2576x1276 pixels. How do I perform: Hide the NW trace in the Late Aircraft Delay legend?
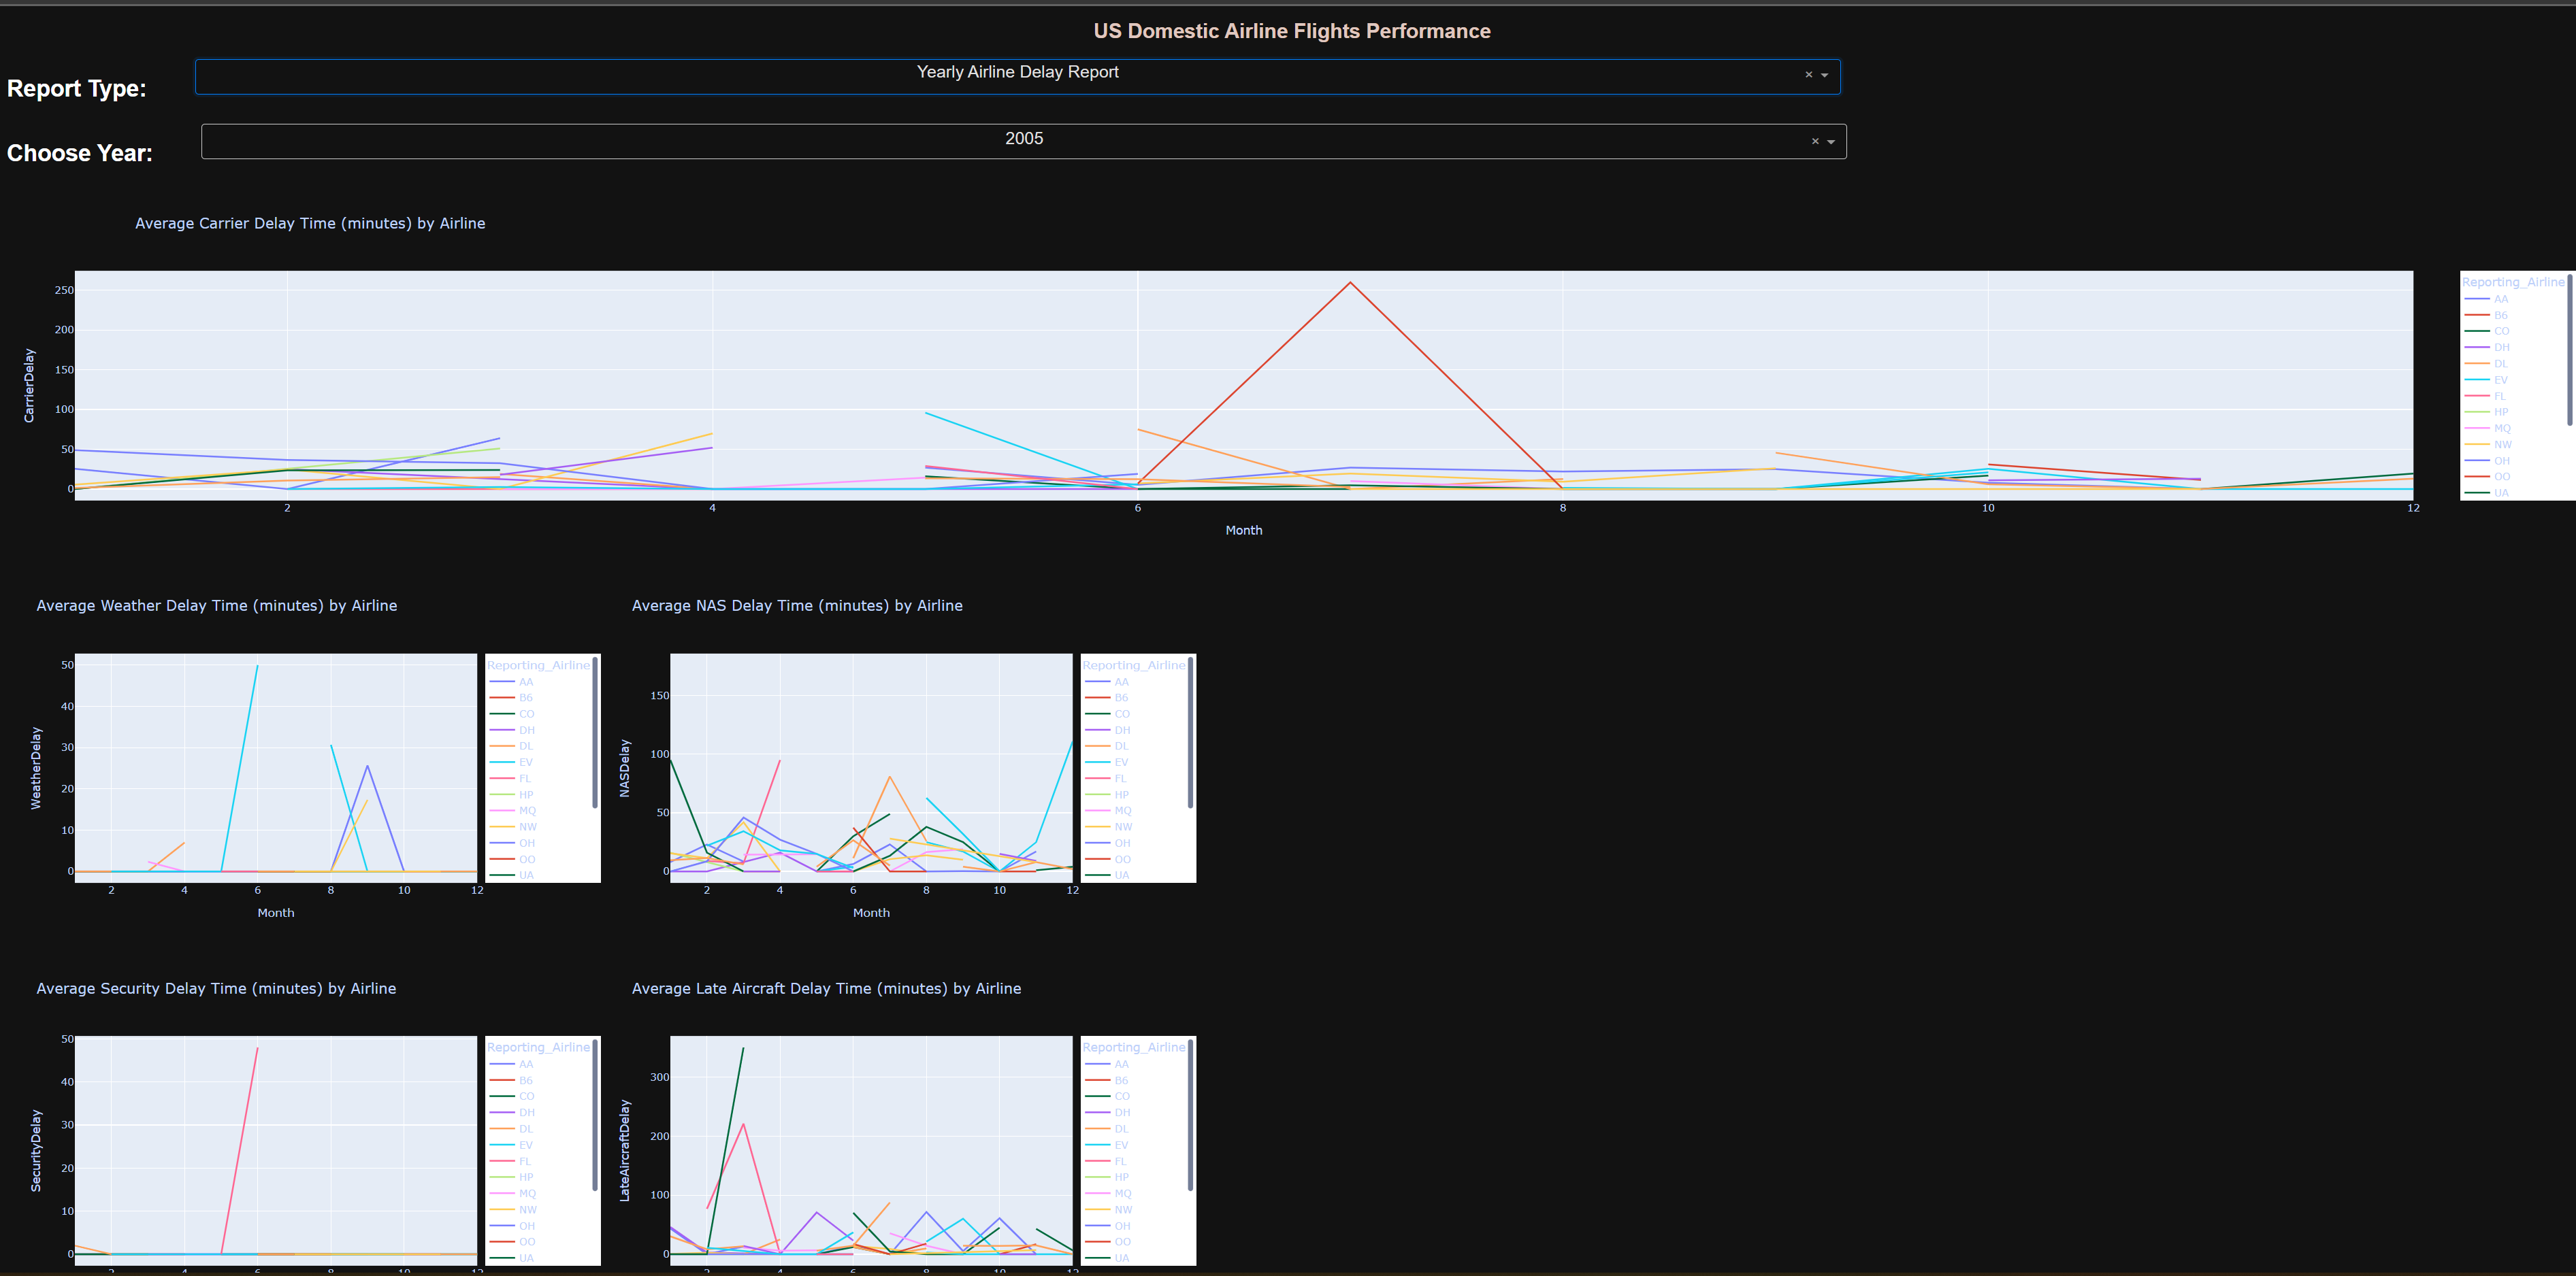[1097, 1209]
